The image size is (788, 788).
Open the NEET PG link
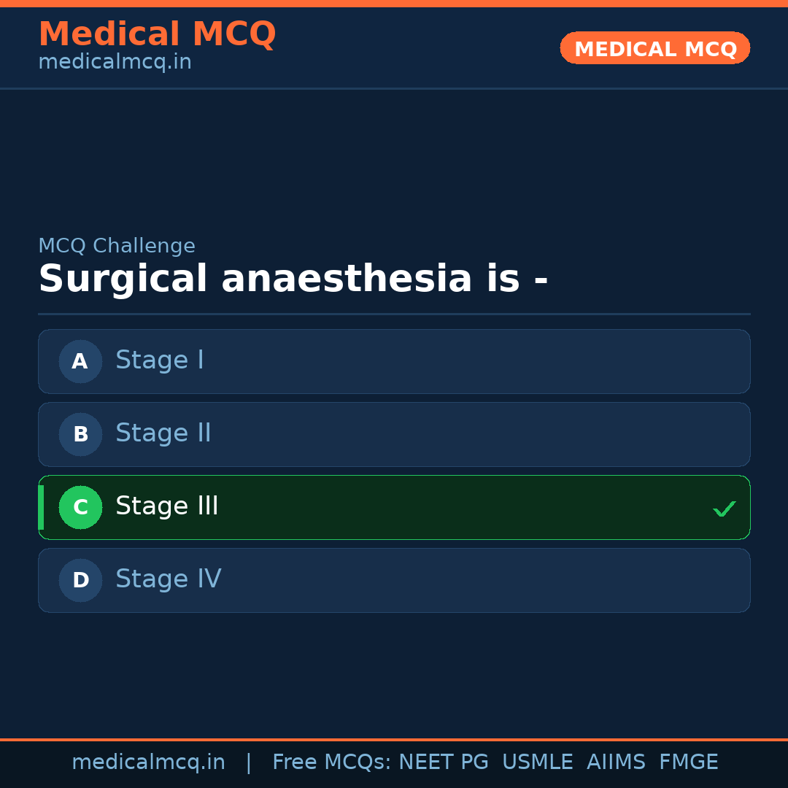coord(443,762)
